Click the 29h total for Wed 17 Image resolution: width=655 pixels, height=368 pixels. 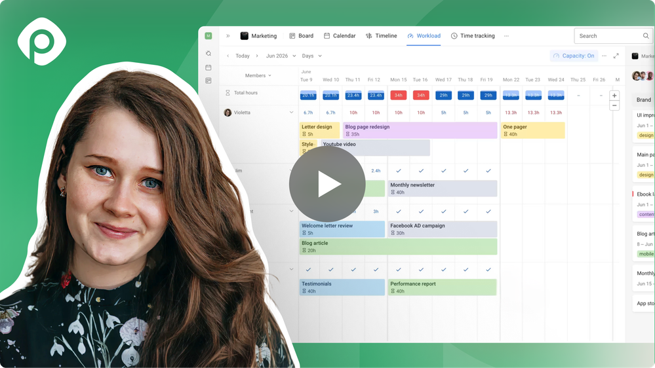[x=443, y=95]
